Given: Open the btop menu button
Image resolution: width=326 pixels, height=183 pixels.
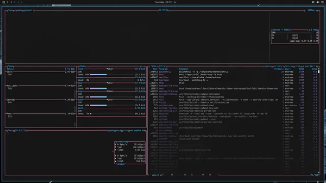Looking at the screenshot, I should (20, 10).
